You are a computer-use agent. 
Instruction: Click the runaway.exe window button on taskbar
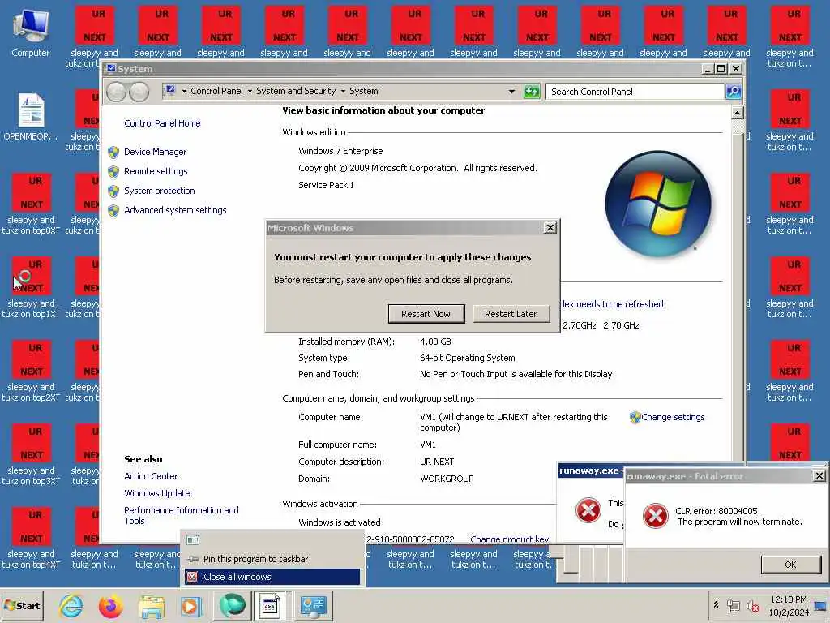point(271,605)
